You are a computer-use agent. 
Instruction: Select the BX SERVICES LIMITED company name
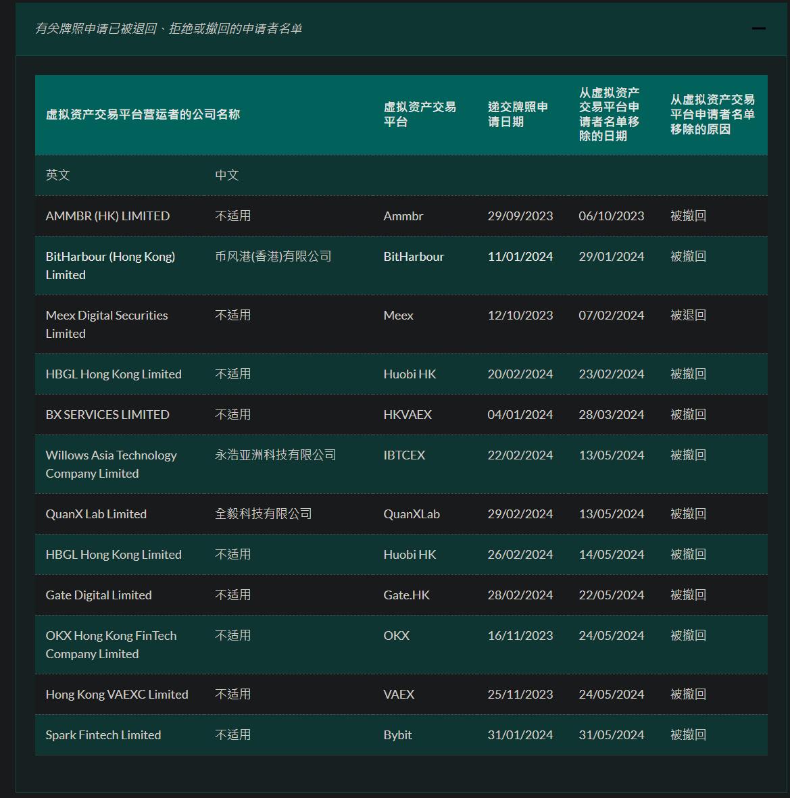click(x=107, y=415)
